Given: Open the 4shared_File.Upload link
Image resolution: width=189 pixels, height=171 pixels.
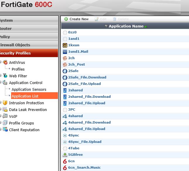Looking at the screenshot, I should [87, 129].
